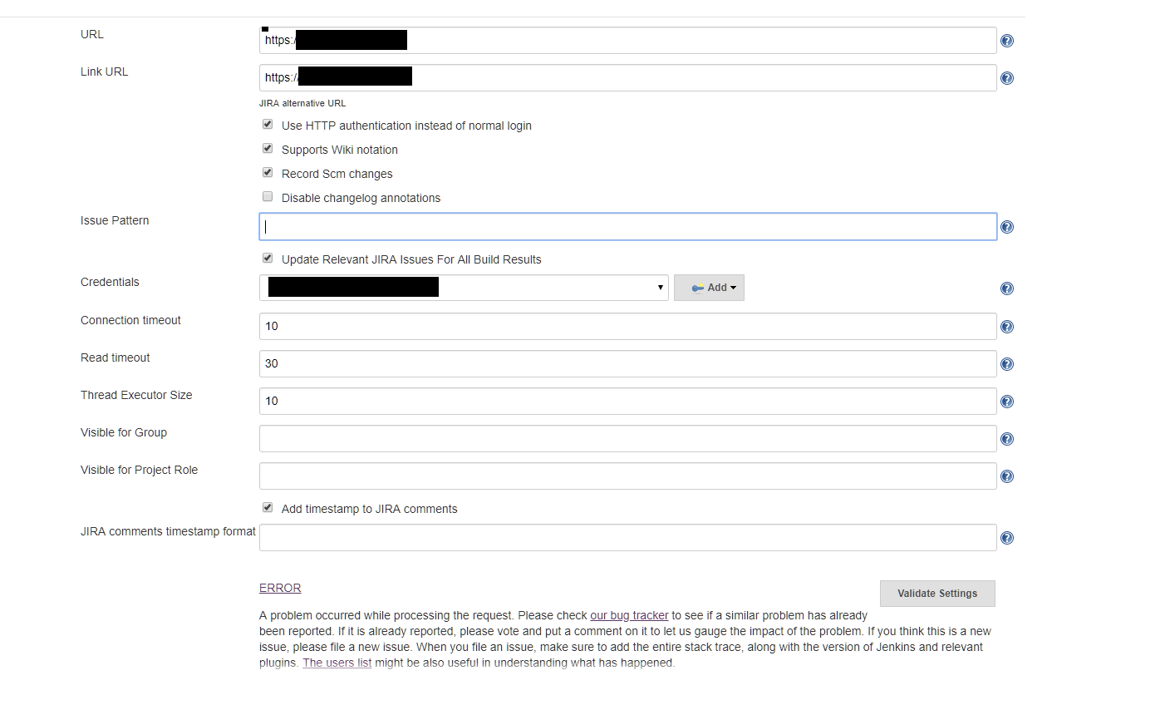Show help for Issue Pattern field
The image size is (1165, 705).
pos(1006,227)
